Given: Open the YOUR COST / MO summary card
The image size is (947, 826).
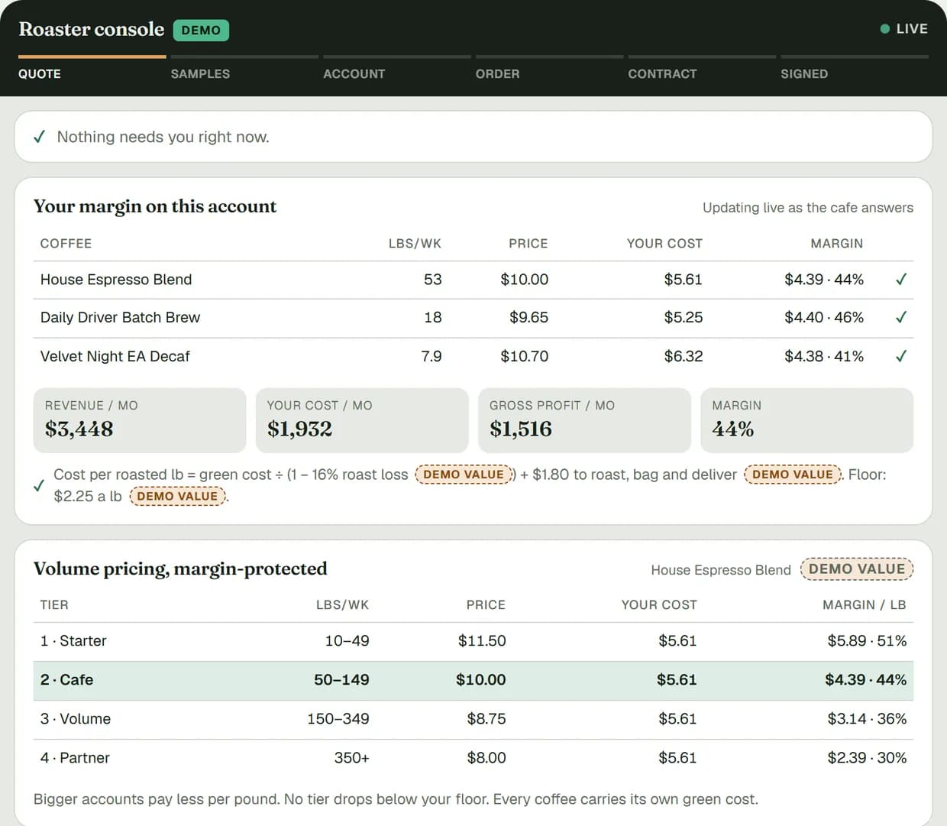Looking at the screenshot, I should coord(362,420).
